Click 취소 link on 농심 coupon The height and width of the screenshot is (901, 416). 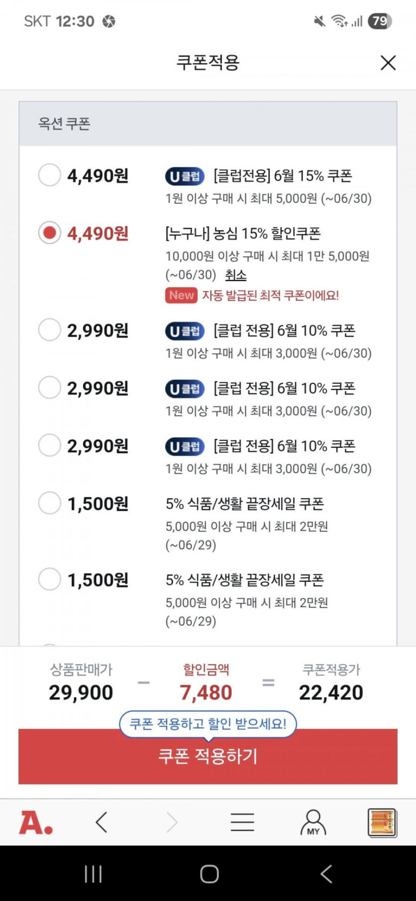click(236, 275)
